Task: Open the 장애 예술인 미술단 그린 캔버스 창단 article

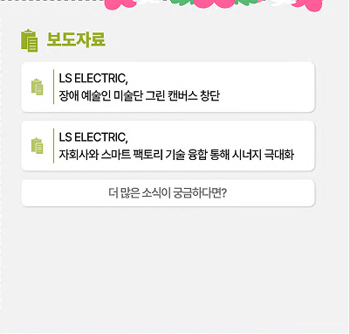Action: 168,87
